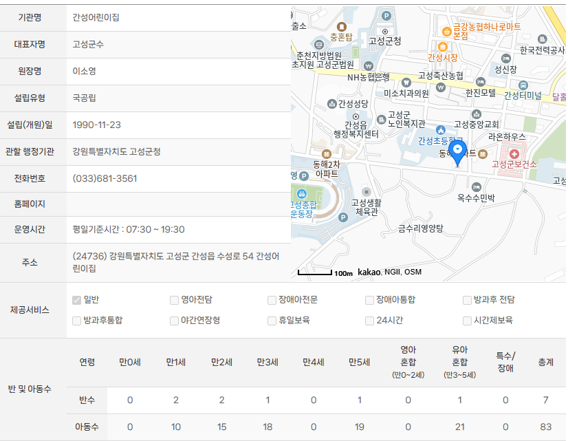Viewport: 568px width, 441px height.
Task: Click the parking icon below the stadium
Action: 342,217
